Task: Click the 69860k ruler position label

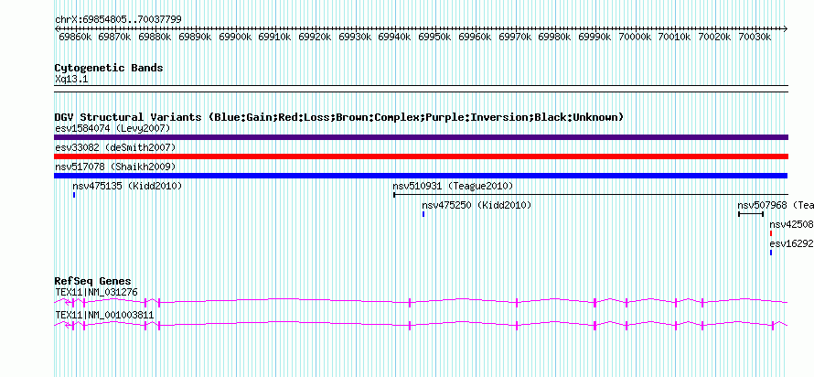Action: click(75, 37)
